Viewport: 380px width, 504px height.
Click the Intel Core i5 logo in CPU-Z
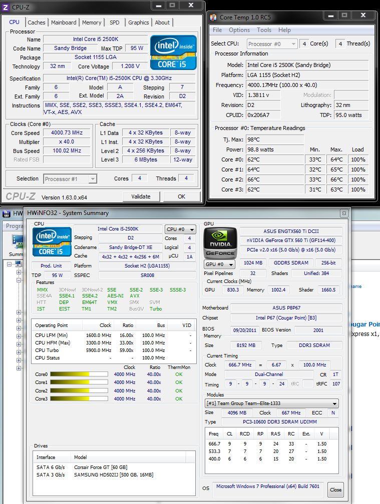point(173,52)
